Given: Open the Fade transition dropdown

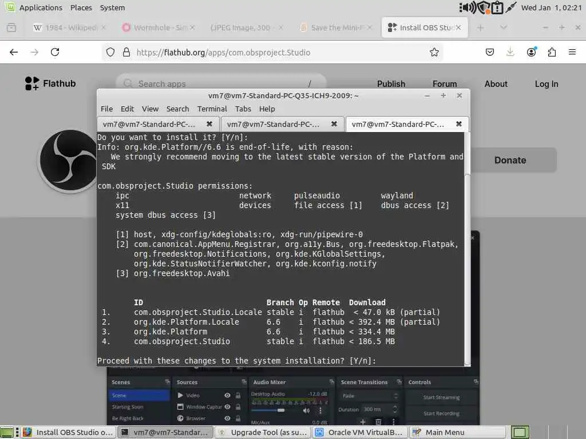Looking at the screenshot, I should 369,396.
